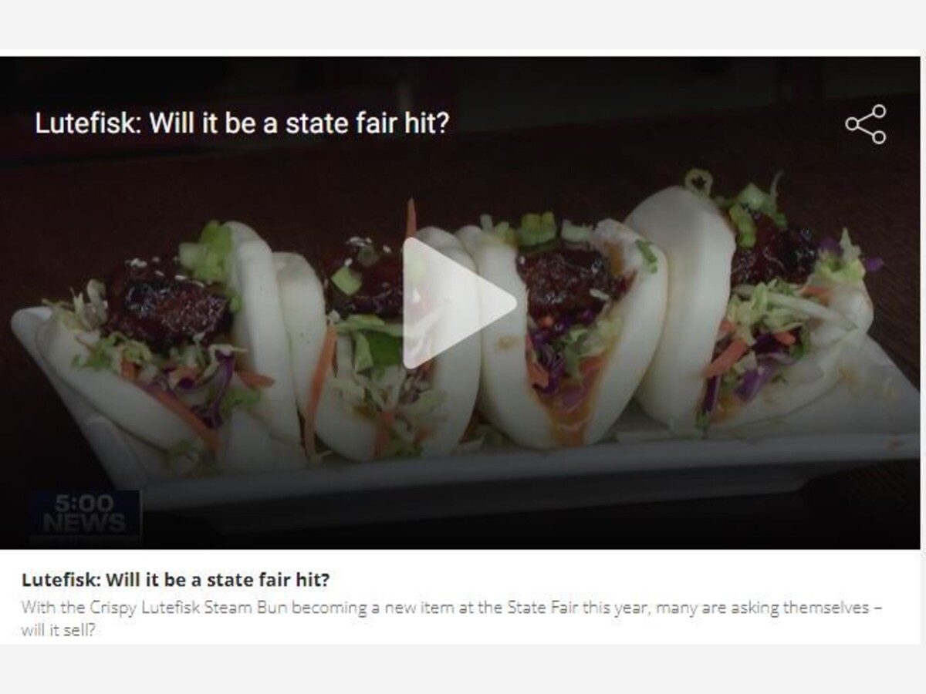Click the "NEWS" text in the corner watermark
926x694 pixels.
pyautogui.click(x=86, y=524)
